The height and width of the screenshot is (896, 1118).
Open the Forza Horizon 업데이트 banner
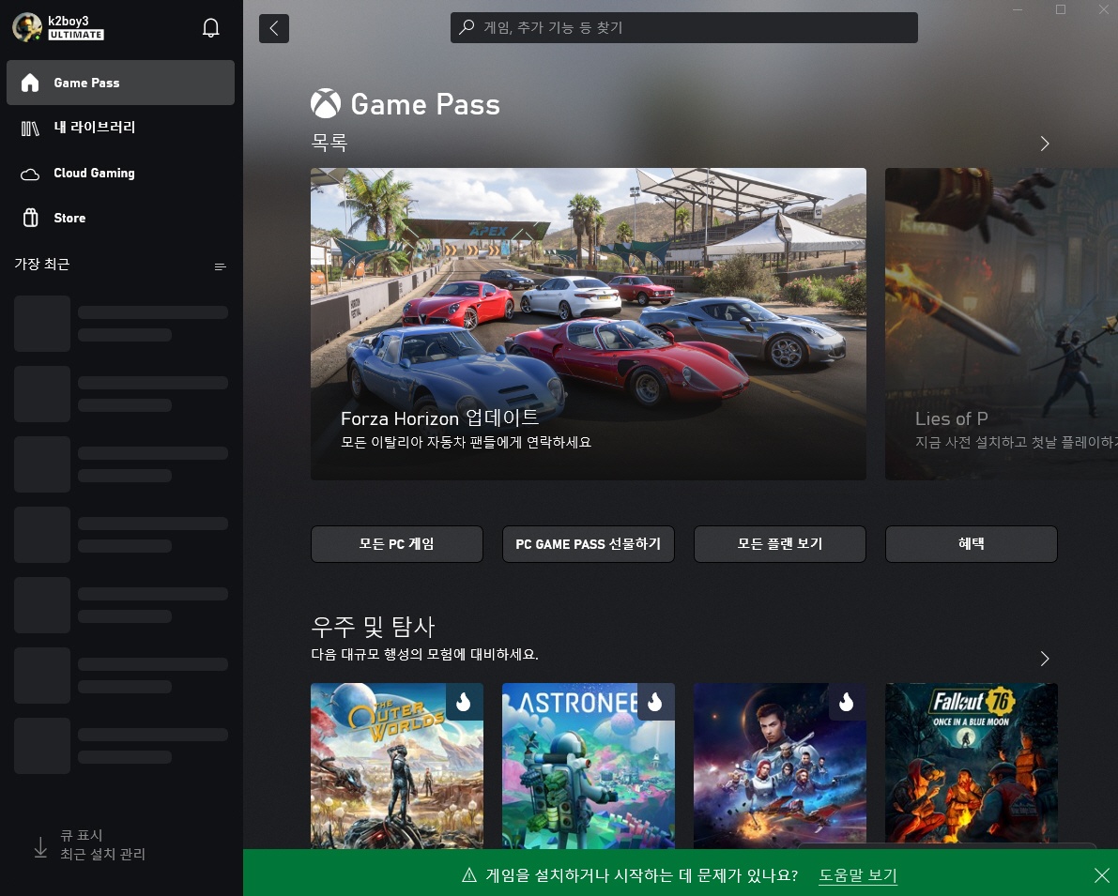[589, 324]
